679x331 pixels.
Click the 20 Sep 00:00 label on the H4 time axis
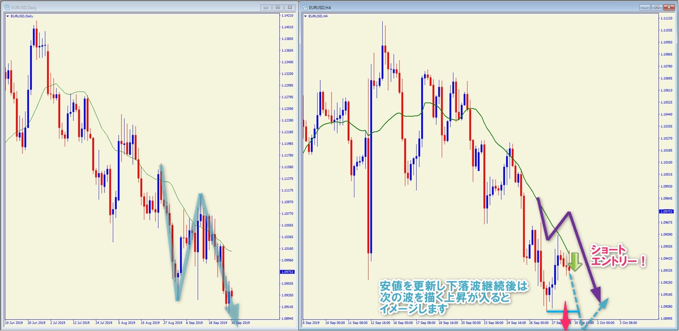pyautogui.click(x=471, y=323)
